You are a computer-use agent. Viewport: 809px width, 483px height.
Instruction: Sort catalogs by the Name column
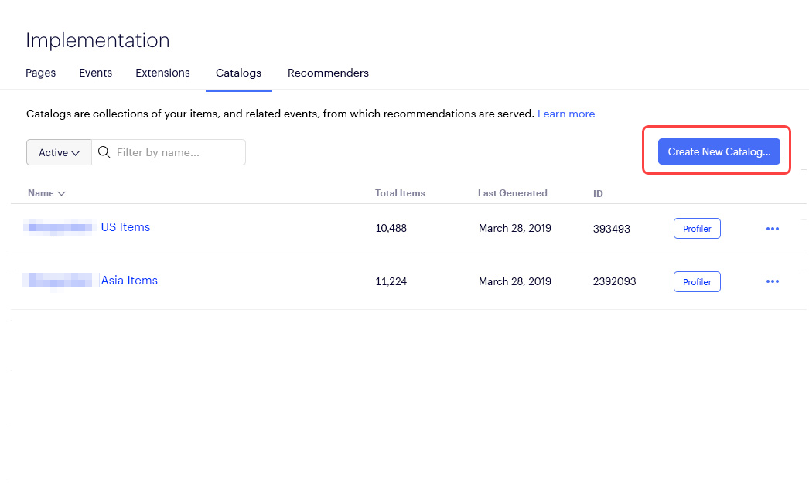click(x=46, y=193)
